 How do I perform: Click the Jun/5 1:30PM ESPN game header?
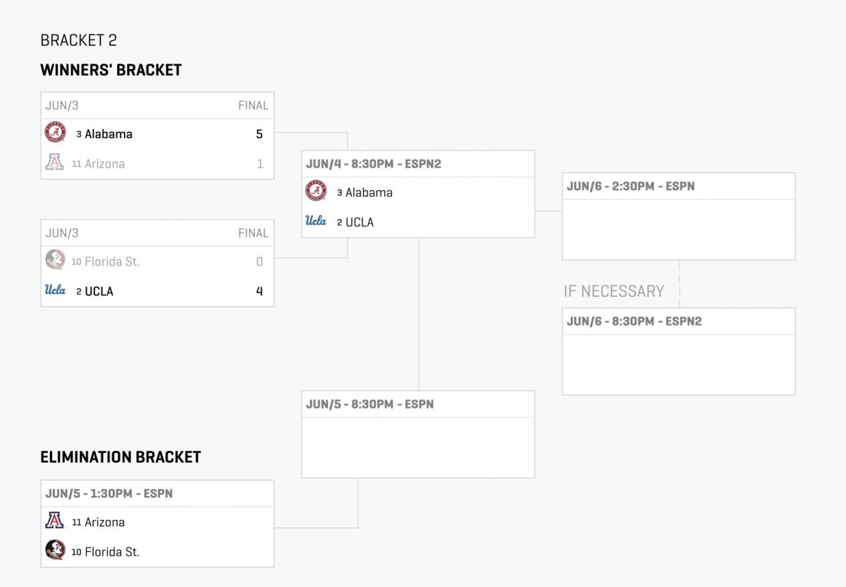[109, 493]
